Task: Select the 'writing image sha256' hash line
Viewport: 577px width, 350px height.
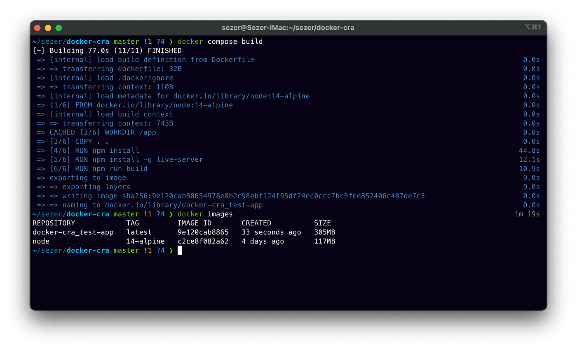Action: point(231,196)
